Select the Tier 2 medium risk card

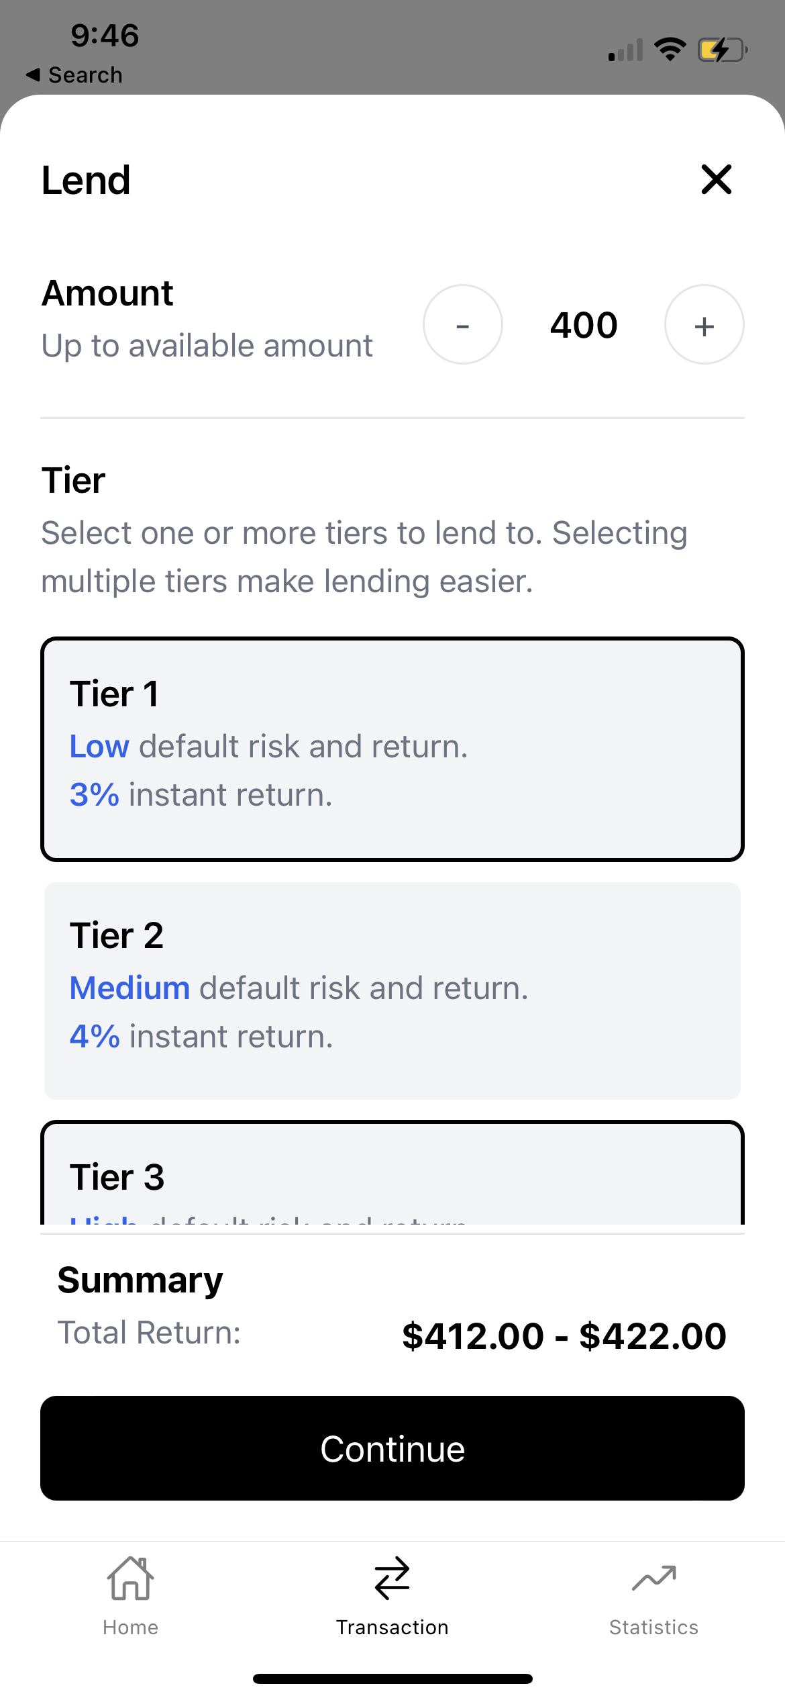tap(392, 990)
